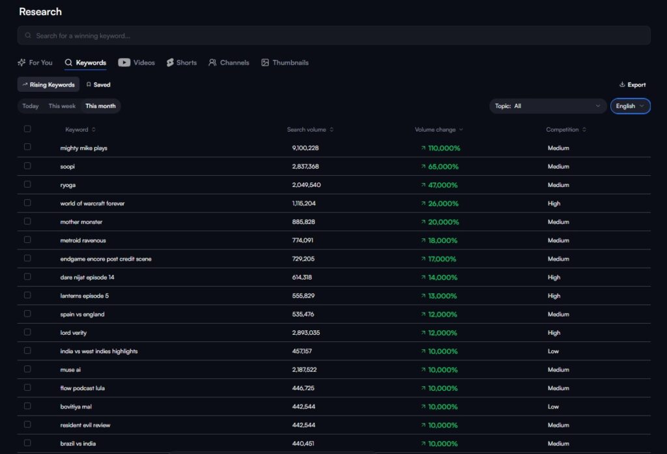Image resolution: width=667 pixels, height=454 pixels.
Task: Switch to the For You tab
Action: click(x=35, y=63)
